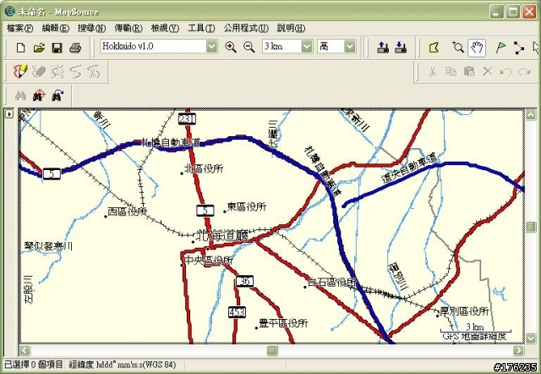Click the 西區役所 map point
This screenshot has height=374, width=541.
pos(106,217)
